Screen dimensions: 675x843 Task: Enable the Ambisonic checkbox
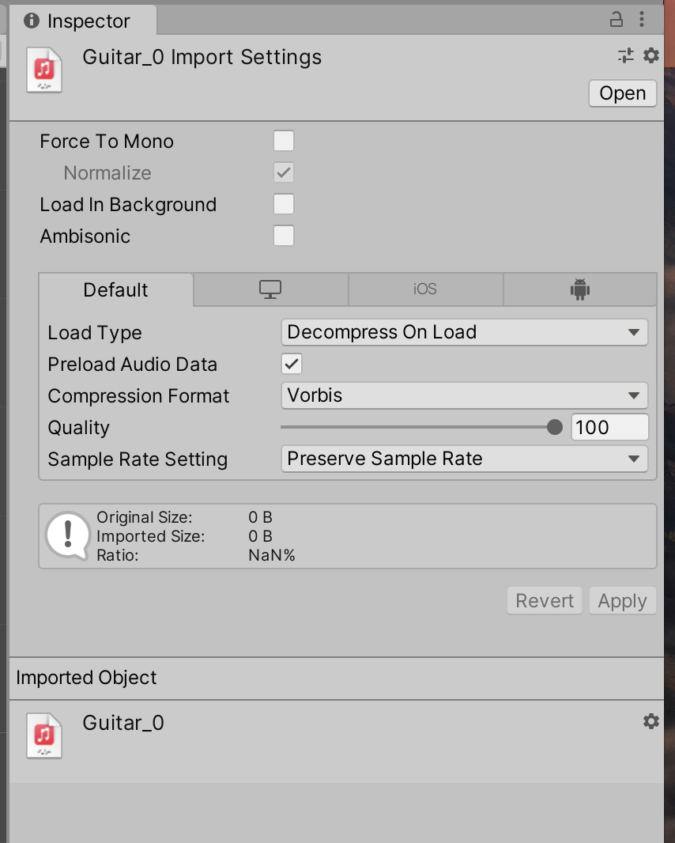coord(283,236)
